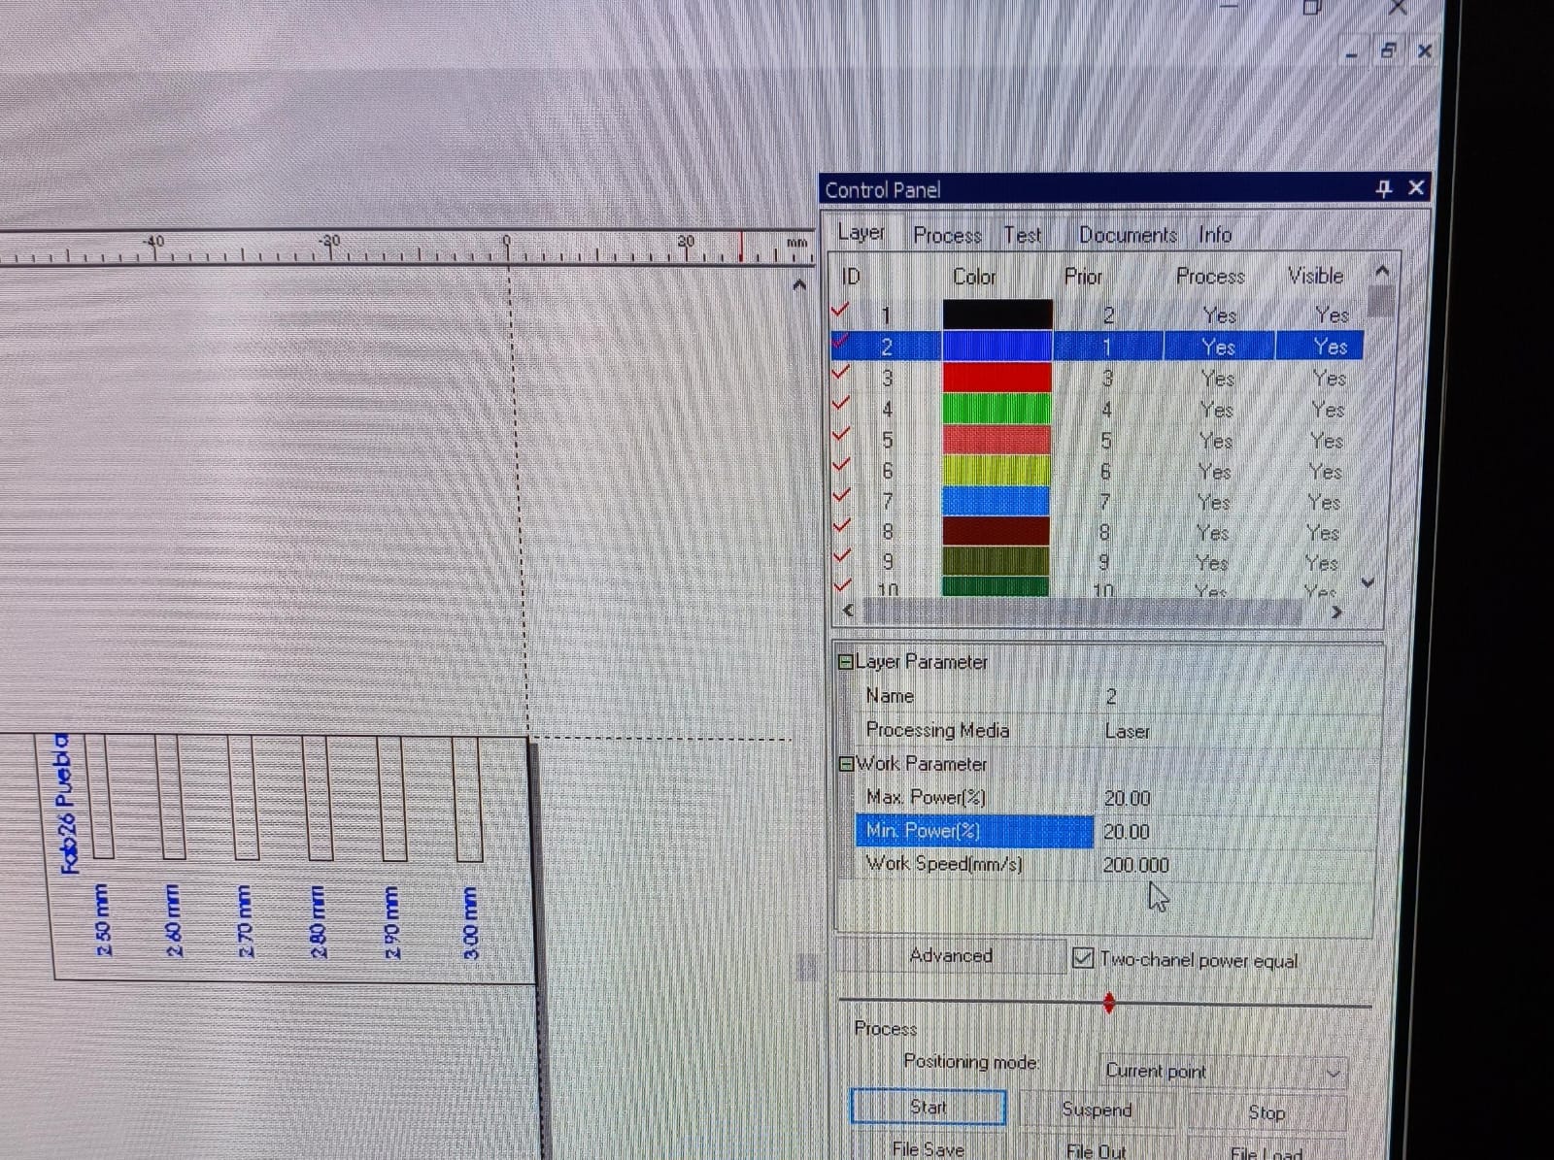Screen dimensions: 1554x1160
Task: Click the right arrow of the horizontal scrollbar
Action: (1337, 613)
